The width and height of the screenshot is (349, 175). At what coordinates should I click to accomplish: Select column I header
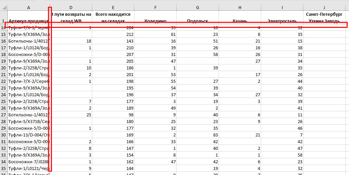click(x=282, y=7)
